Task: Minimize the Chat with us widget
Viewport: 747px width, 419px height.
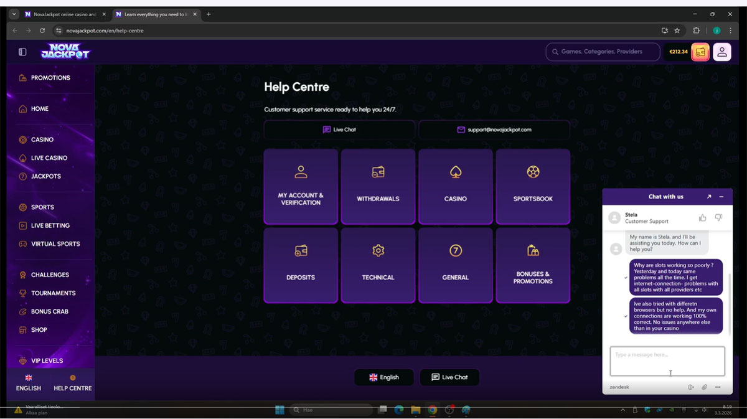Action: pos(721,197)
